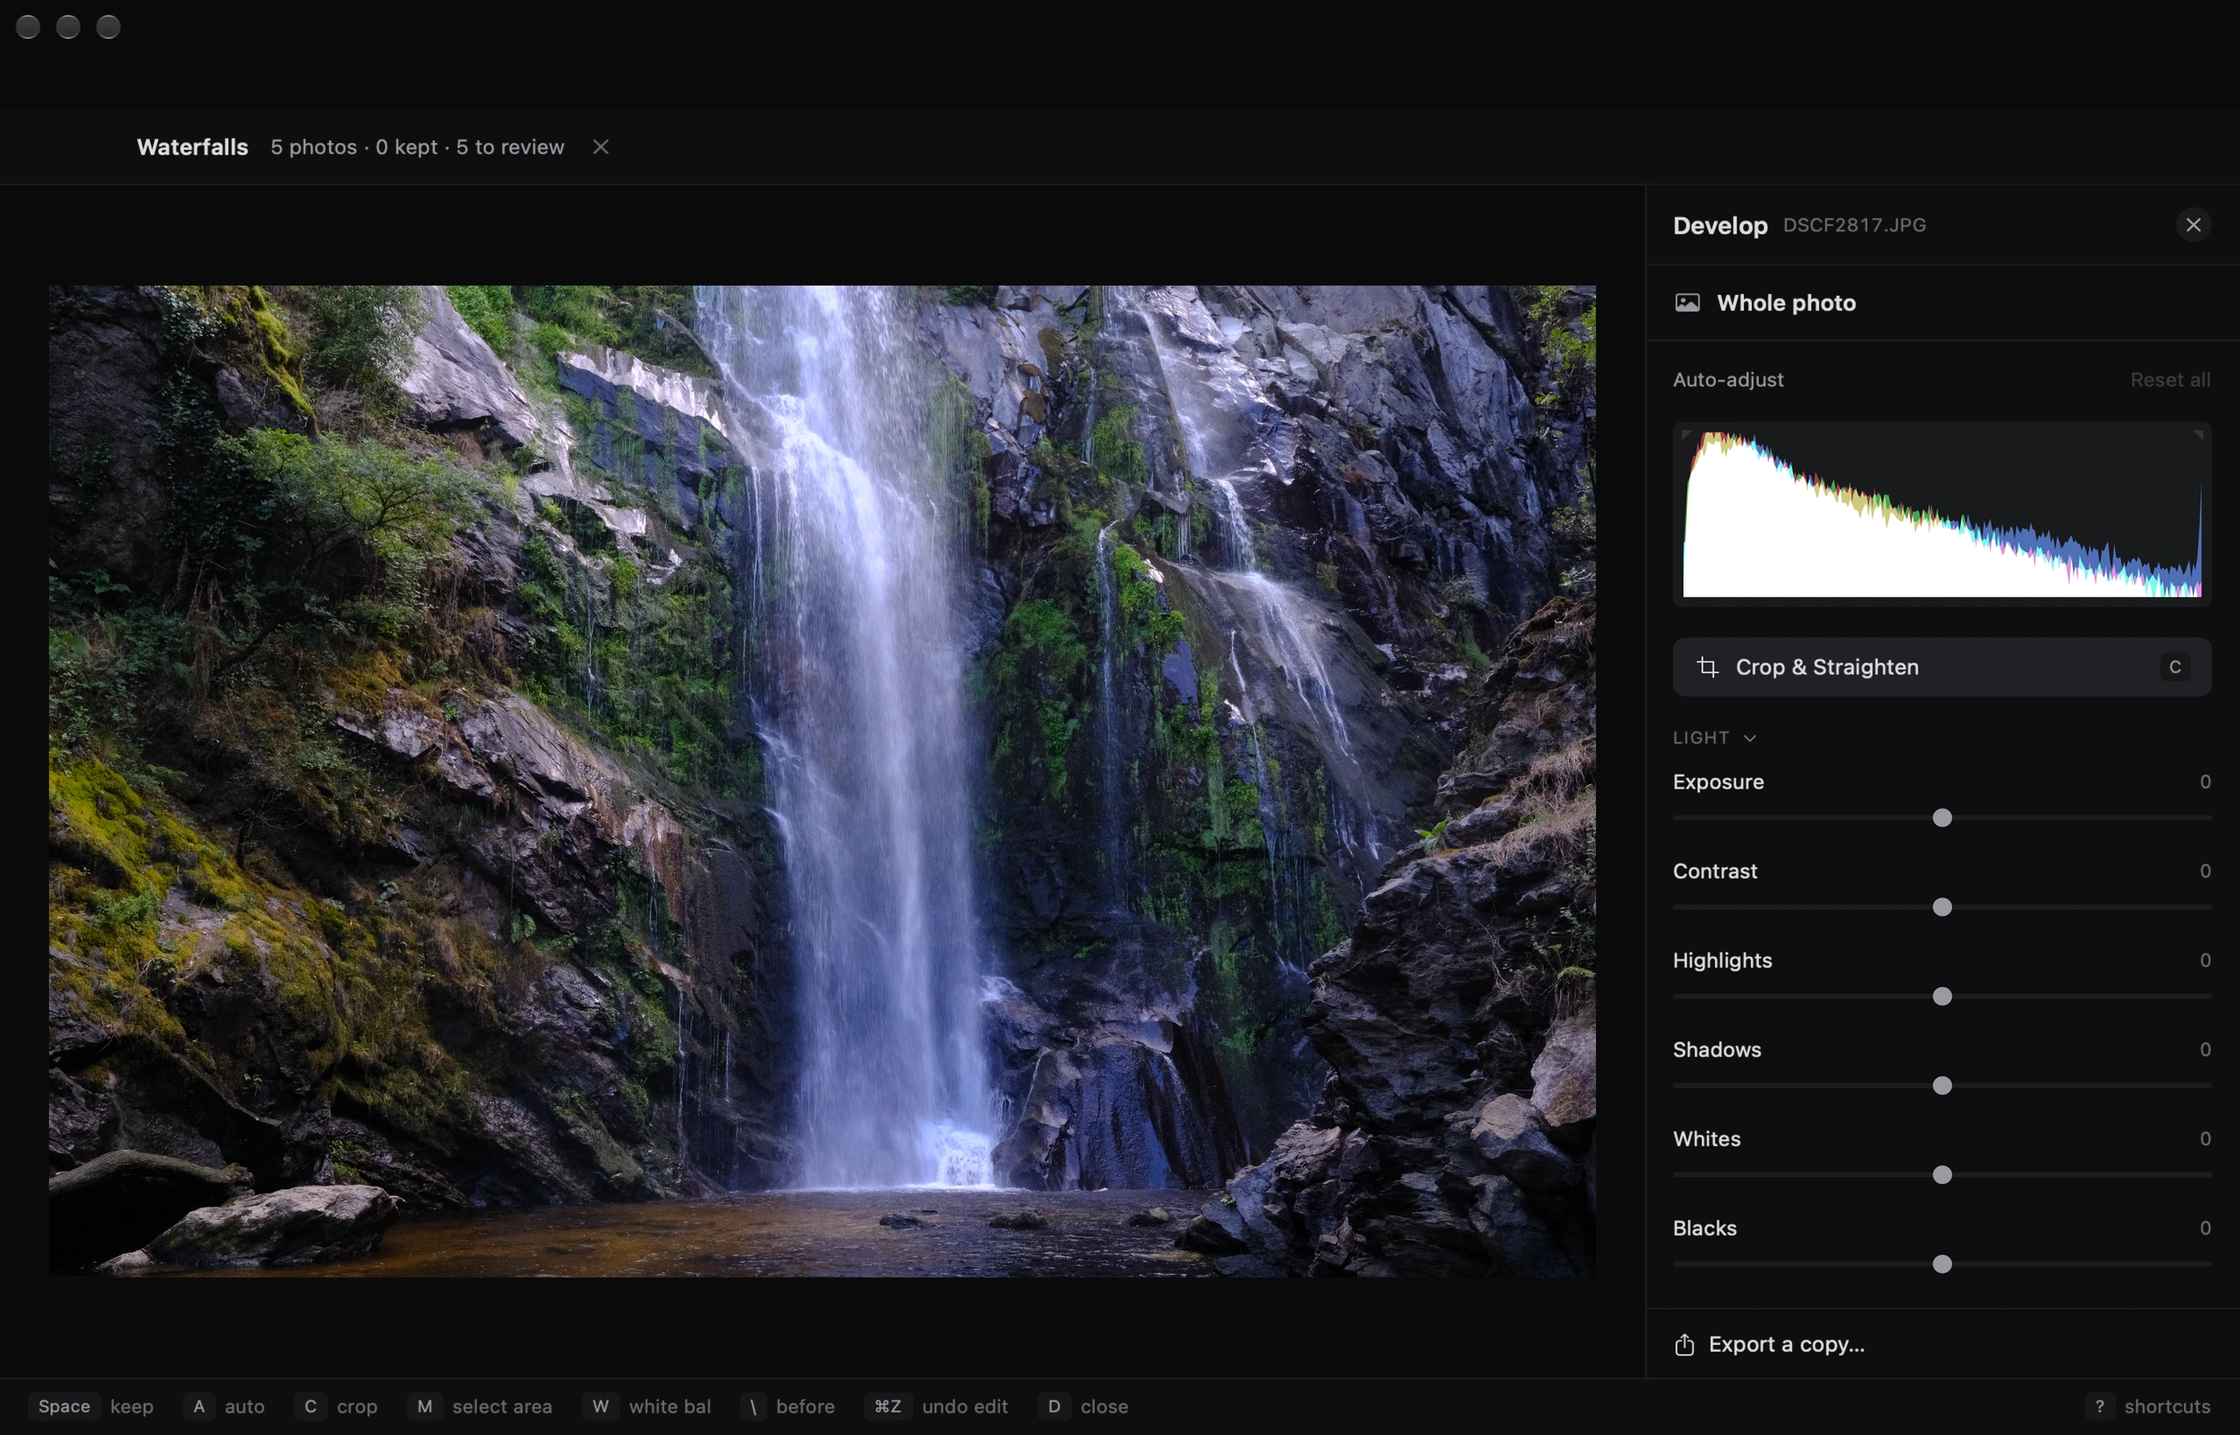Click the W white bal shortcut

(x=647, y=1406)
